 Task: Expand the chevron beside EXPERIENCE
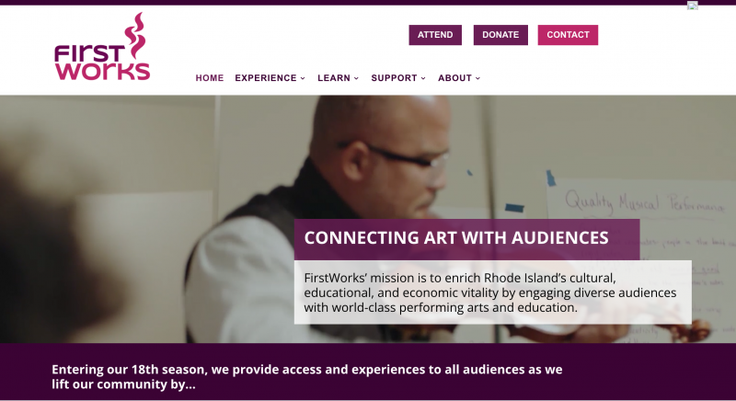[x=303, y=78]
